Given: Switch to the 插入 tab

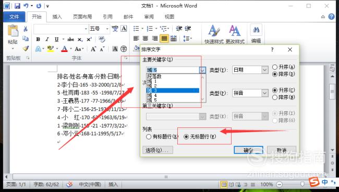Looking at the screenshot, I should (x=57, y=17).
